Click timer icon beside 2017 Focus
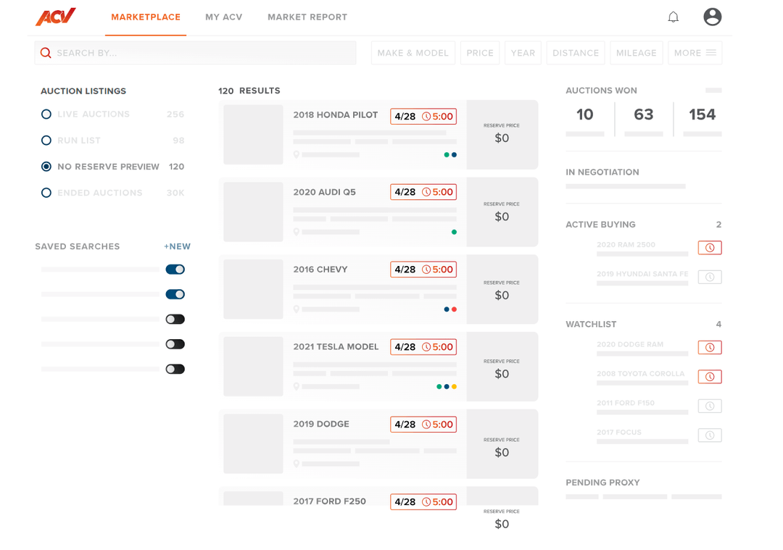This screenshot has height=550, width=783. [x=710, y=436]
